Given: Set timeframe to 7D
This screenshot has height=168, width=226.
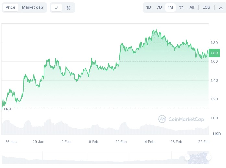Looking at the screenshot, I should pyautogui.click(x=159, y=7).
